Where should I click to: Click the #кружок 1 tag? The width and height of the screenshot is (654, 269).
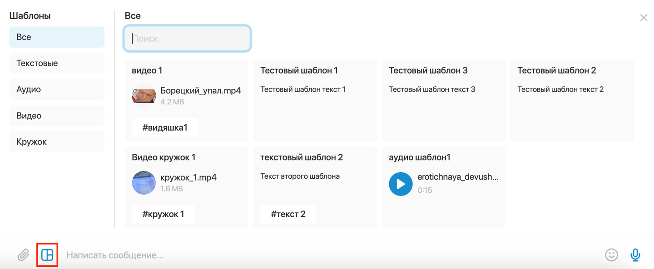click(163, 214)
